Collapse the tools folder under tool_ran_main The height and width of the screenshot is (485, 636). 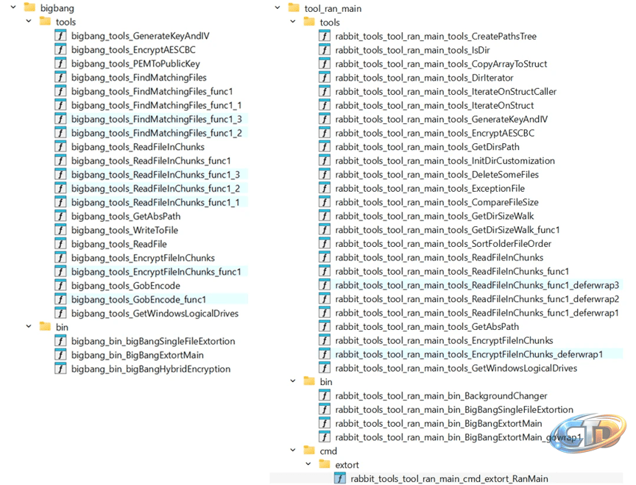(293, 21)
